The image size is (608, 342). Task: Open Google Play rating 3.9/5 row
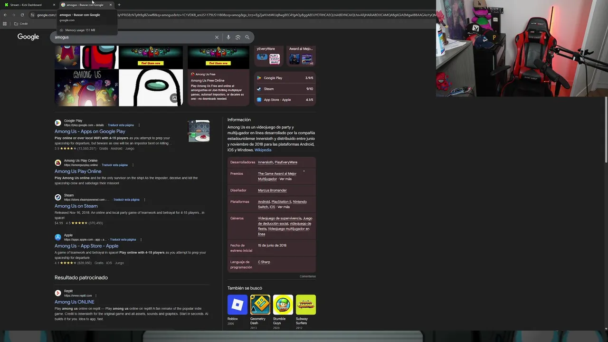click(x=285, y=78)
